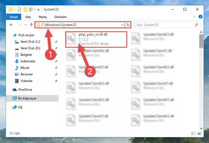The image size is (209, 143).
Task: Select Bu bilgisayar in the navigation pane
Action: pyautogui.click(x=32, y=98)
